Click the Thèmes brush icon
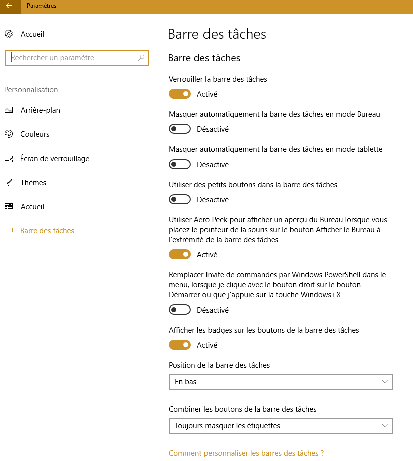413x461 pixels. [x=9, y=183]
